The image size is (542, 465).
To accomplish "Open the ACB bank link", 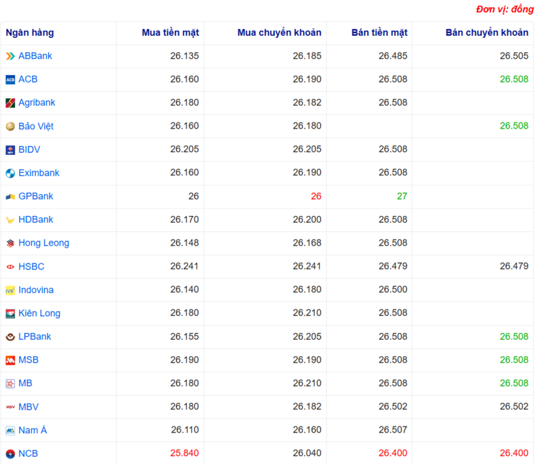I will pos(28,79).
